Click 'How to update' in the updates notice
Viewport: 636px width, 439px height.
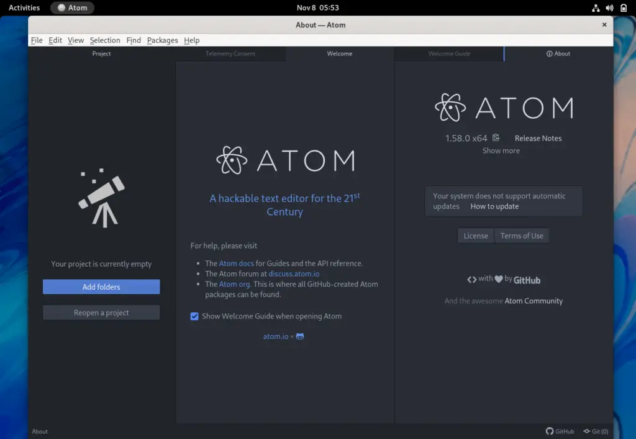[494, 206]
